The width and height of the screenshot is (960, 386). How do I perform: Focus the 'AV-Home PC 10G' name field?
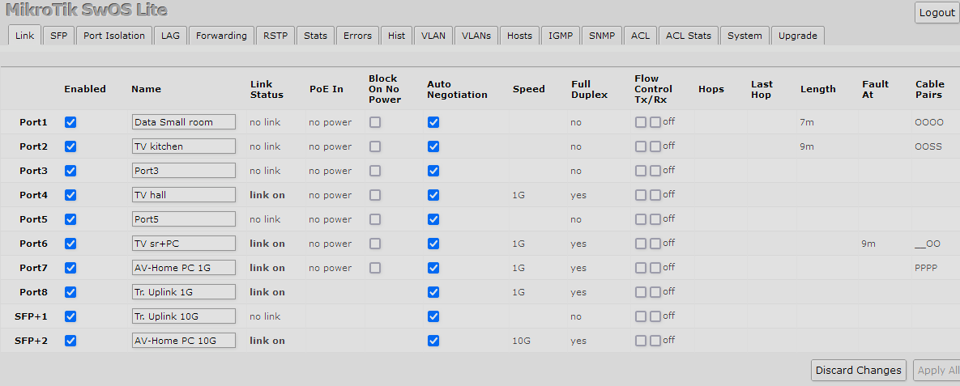pyautogui.click(x=184, y=341)
